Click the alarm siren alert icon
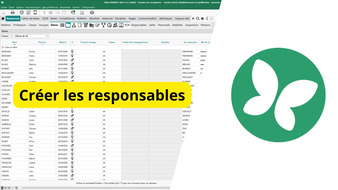338x190 pixels. [82, 12]
